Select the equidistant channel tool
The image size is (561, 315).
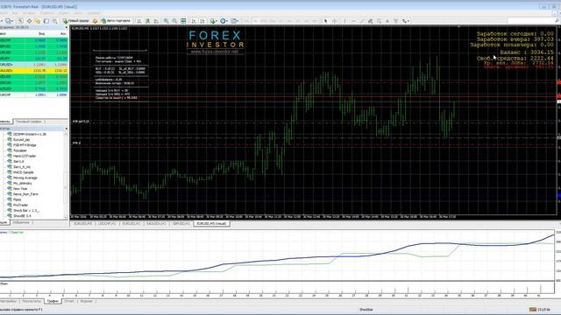(x=370, y=21)
